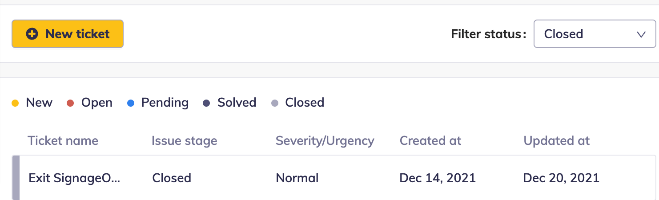Click the Solved legend label
This screenshot has width=659, height=200.
237,103
